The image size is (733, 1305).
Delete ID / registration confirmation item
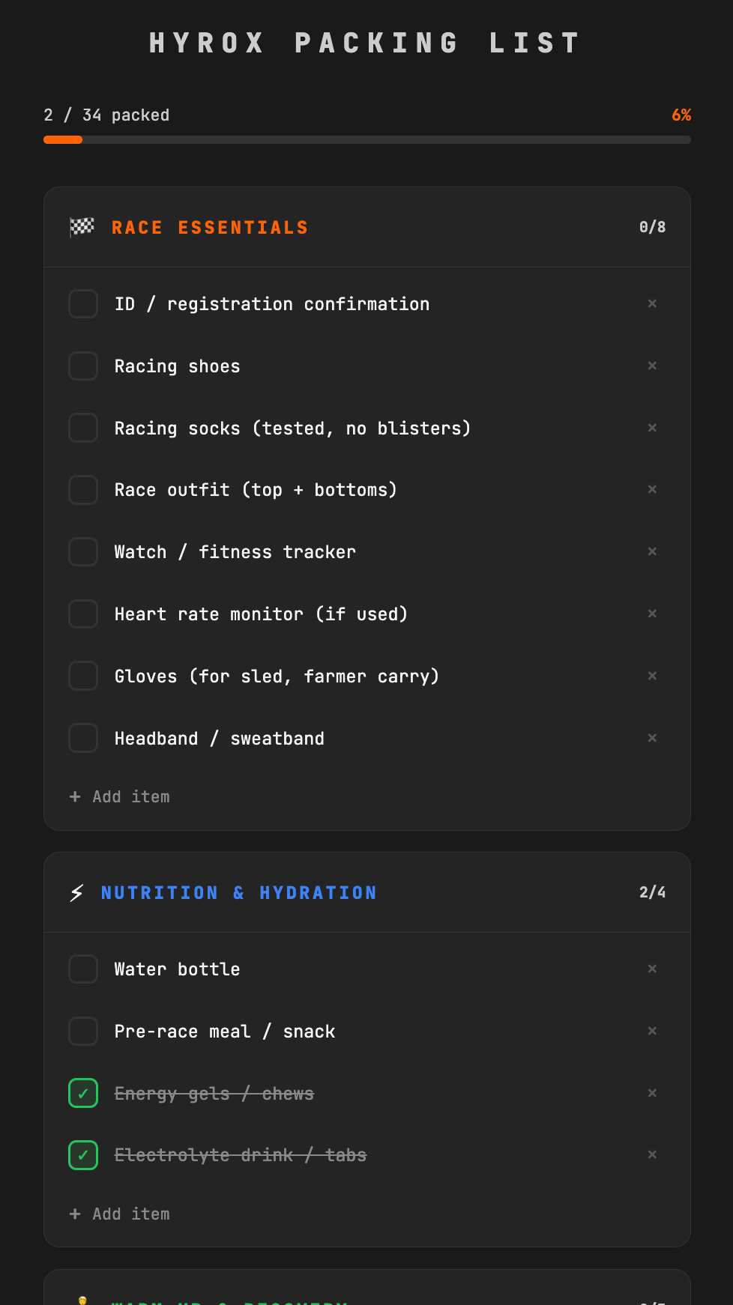click(x=652, y=303)
